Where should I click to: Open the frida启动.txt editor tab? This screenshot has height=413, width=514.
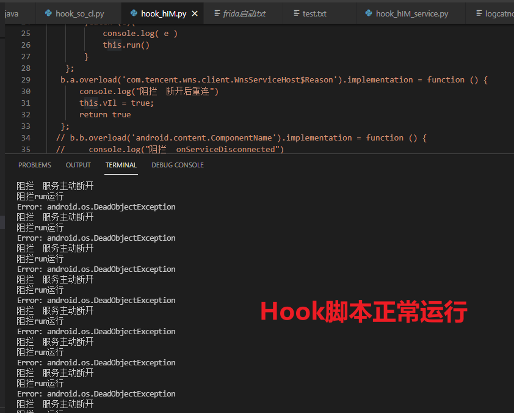(244, 13)
